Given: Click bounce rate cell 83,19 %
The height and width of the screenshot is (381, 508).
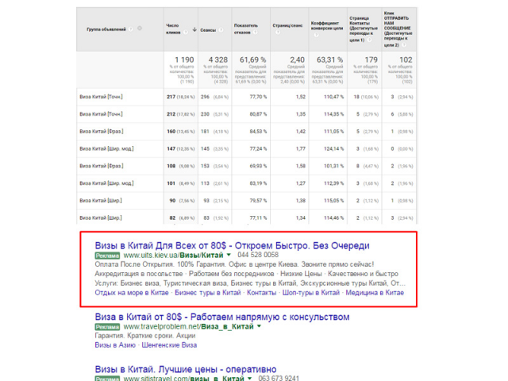Looking at the screenshot, I should coord(258,183).
